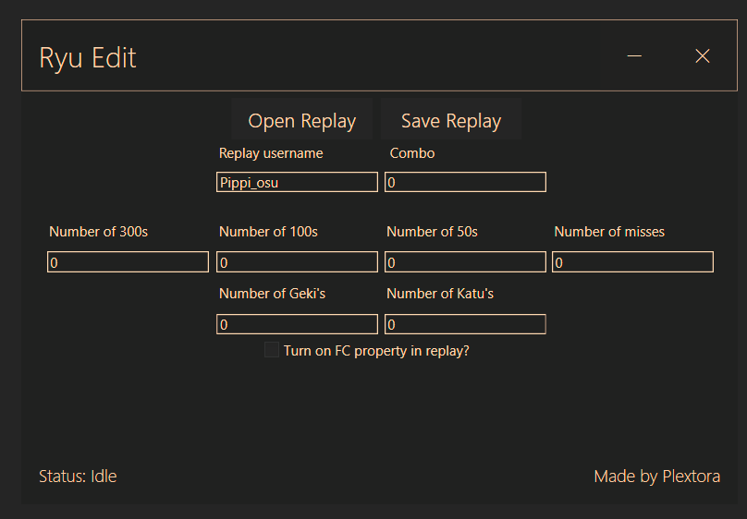Click the Ryu Edit title text
747x519 pixels.
88,58
